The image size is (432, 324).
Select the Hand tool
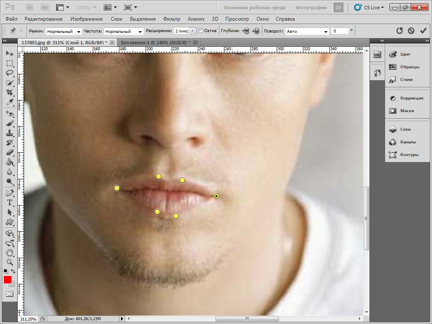pyautogui.click(x=10, y=252)
